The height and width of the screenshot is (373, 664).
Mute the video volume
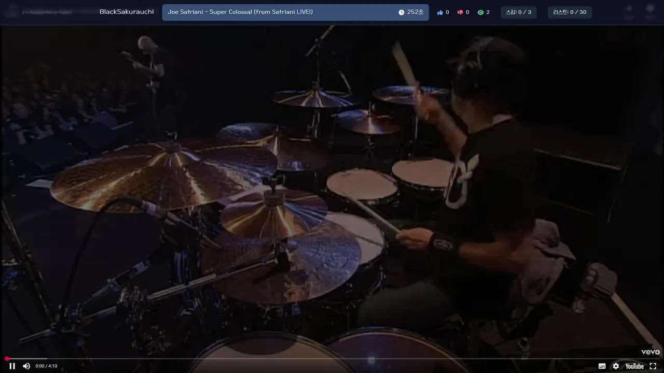pos(26,366)
